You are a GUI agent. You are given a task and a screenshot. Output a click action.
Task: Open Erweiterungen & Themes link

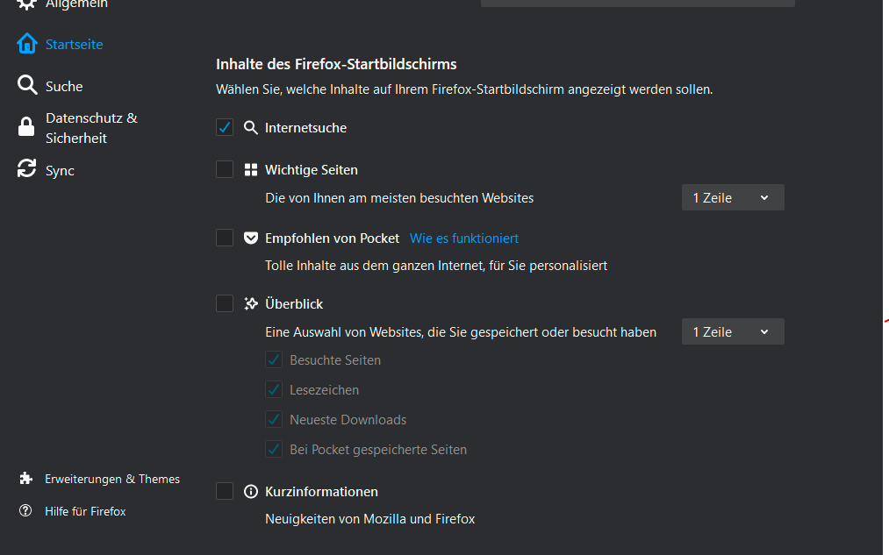(x=112, y=479)
